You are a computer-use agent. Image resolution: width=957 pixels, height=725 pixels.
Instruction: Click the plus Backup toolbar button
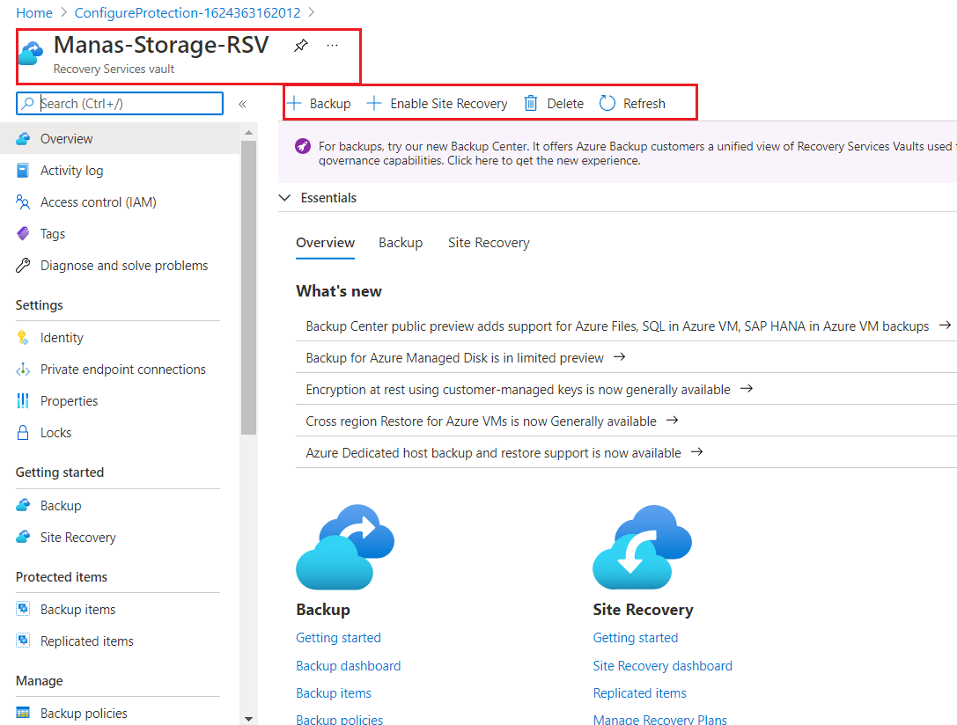click(x=320, y=104)
